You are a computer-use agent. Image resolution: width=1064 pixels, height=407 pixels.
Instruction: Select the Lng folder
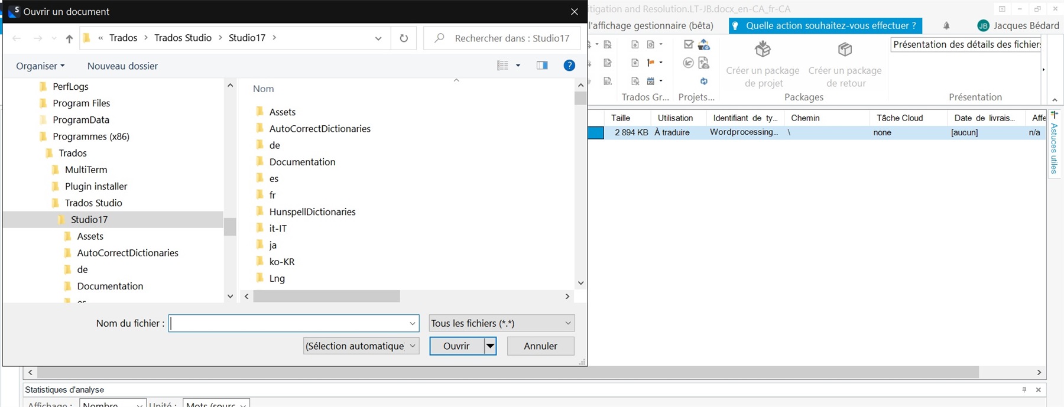[277, 278]
